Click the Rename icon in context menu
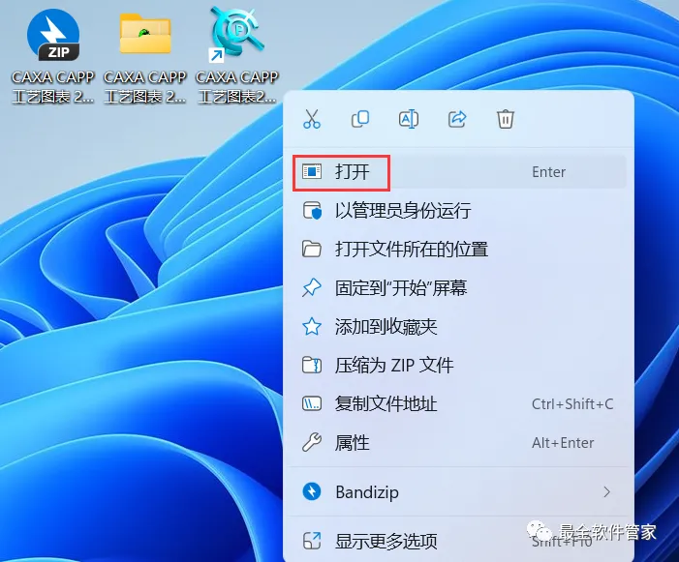The image size is (679, 562). pyautogui.click(x=409, y=119)
